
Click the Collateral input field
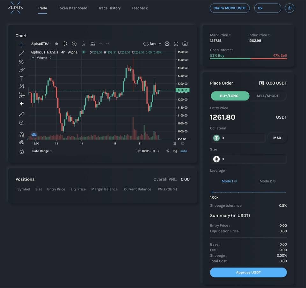coord(238,138)
